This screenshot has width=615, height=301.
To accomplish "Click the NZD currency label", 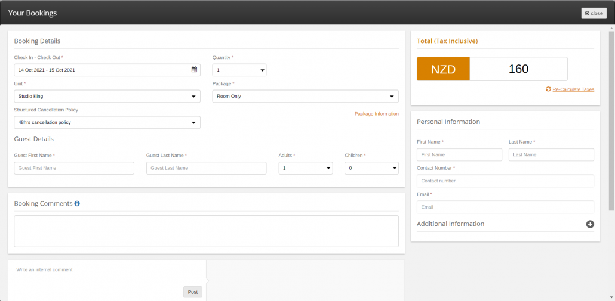I will tap(443, 69).
